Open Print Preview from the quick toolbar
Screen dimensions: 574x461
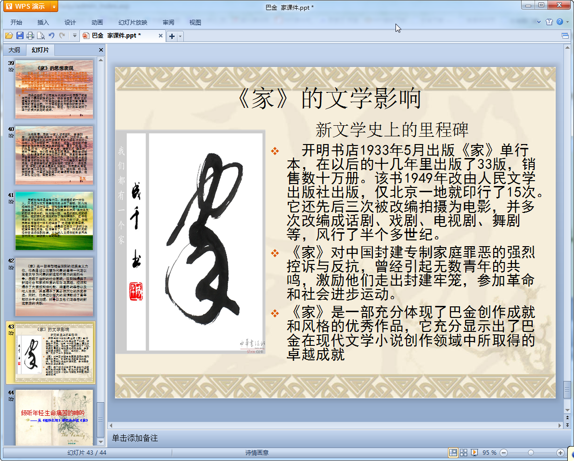pyautogui.click(x=41, y=36)
